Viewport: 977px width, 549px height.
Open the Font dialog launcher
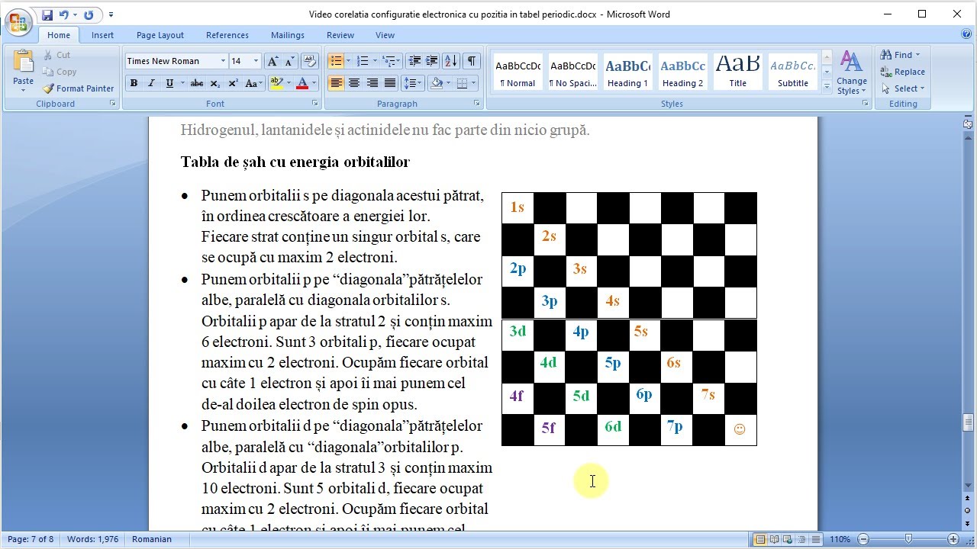[x=314, y=103]
